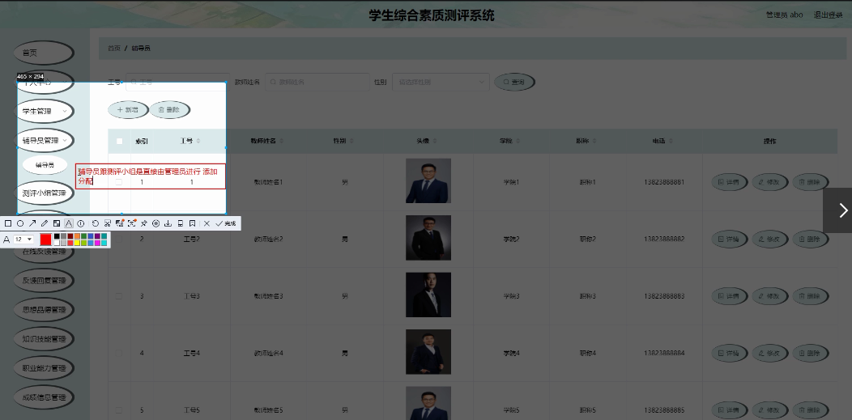Send the screenshot to phone

[x=181, y=223]
